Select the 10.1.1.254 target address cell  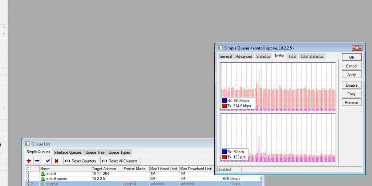coord(101,174)
